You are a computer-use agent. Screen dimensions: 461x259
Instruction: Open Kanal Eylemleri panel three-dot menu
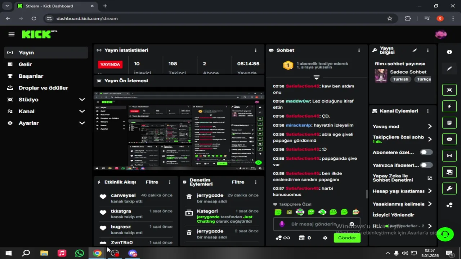428,111
